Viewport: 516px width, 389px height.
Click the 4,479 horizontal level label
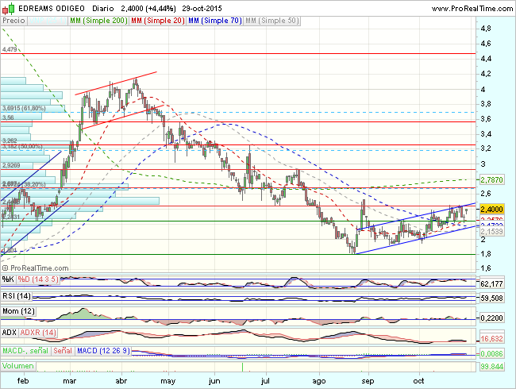pyautogui.click(x=10, y=49)
